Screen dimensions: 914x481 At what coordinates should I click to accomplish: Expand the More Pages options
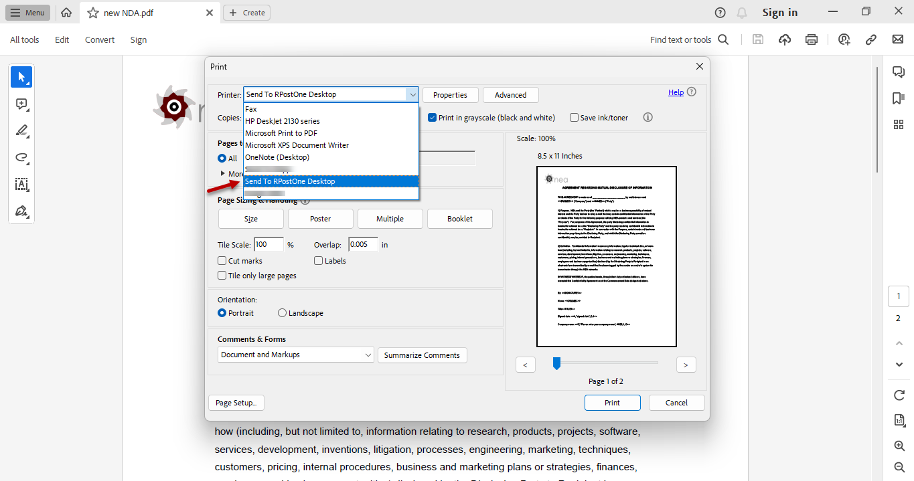point(224,173)
